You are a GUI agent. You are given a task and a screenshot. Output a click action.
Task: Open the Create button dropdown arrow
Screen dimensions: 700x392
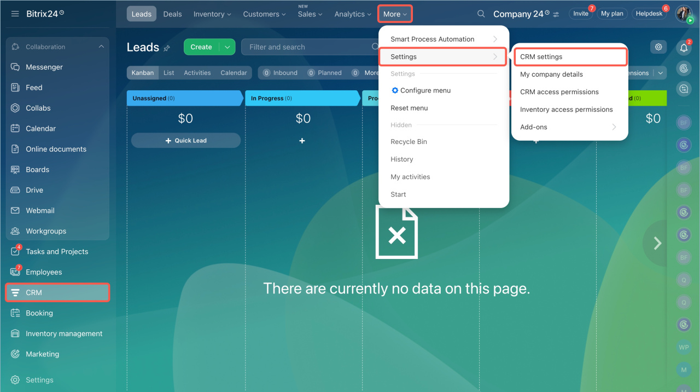[227, 47]
